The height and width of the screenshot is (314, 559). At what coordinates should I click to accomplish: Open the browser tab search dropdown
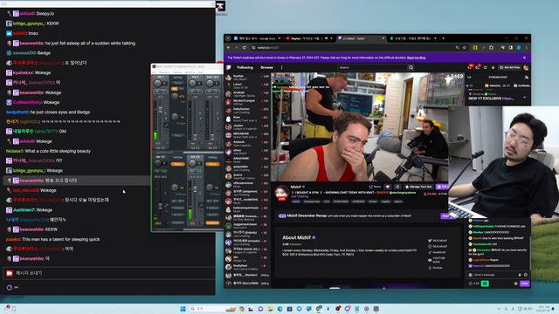click(x=228, y=38)
